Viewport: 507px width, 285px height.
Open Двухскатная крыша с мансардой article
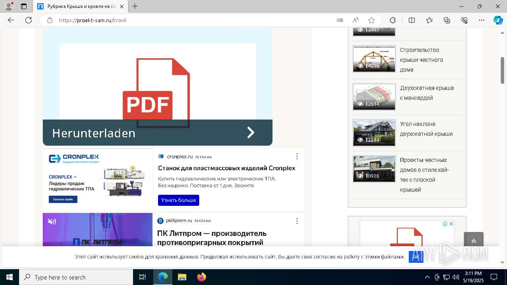[x=427, y=93]
